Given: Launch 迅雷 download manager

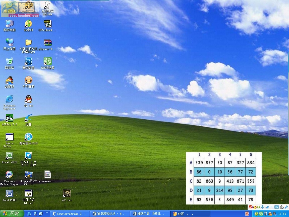Looking at the screenshot, I should point(28,120).
